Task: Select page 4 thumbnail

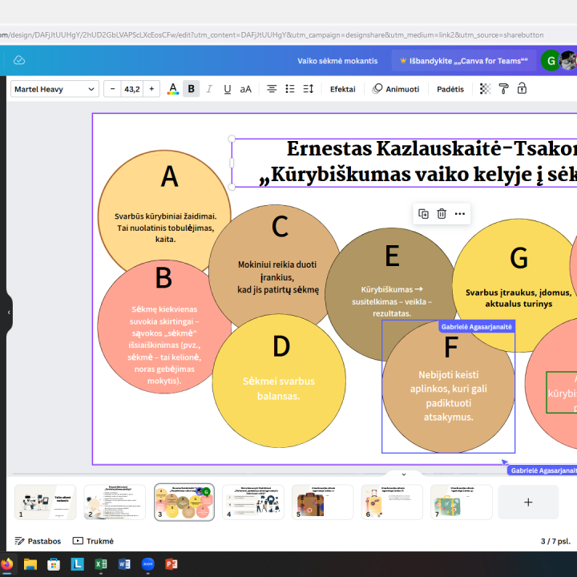Action: tap(253, 502)
